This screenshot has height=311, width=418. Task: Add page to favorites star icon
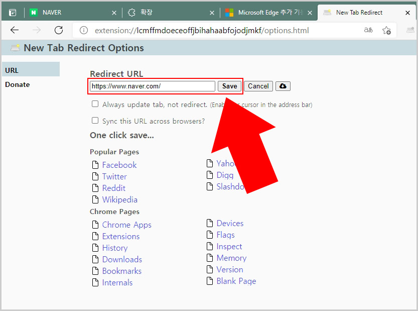click(386, 30)
